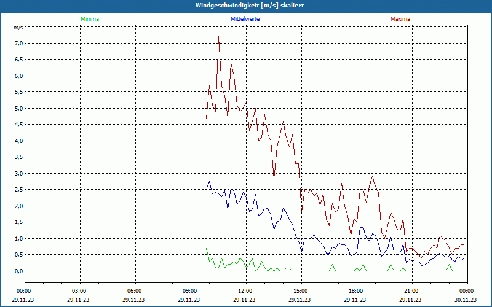Click the '0,0' y-axis value

click(x=19, y=271)
